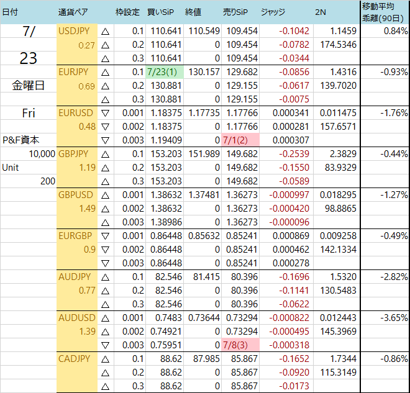Click the buy SiP value 0.75951
The height and width of the screenshot is (393, 410).
[166, 345]
